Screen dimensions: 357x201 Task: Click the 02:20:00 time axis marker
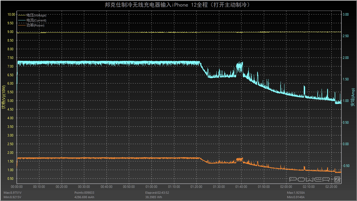pyautogui.click(x=331, y=187)
